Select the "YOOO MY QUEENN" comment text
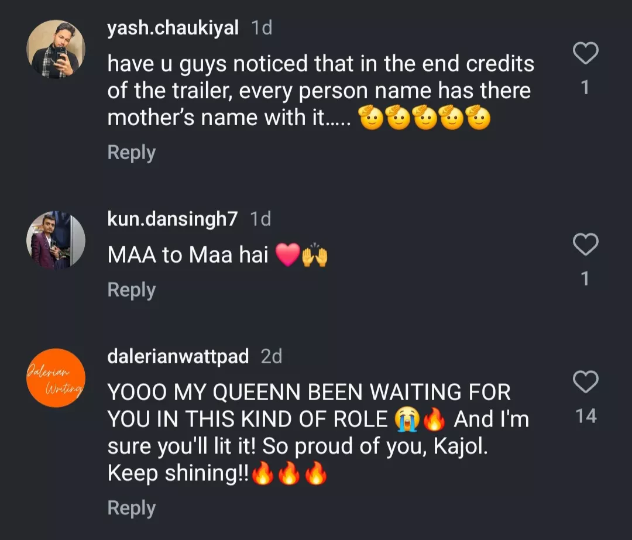The width and height of the screenshot is (632, 540). [x=316, y=433]
